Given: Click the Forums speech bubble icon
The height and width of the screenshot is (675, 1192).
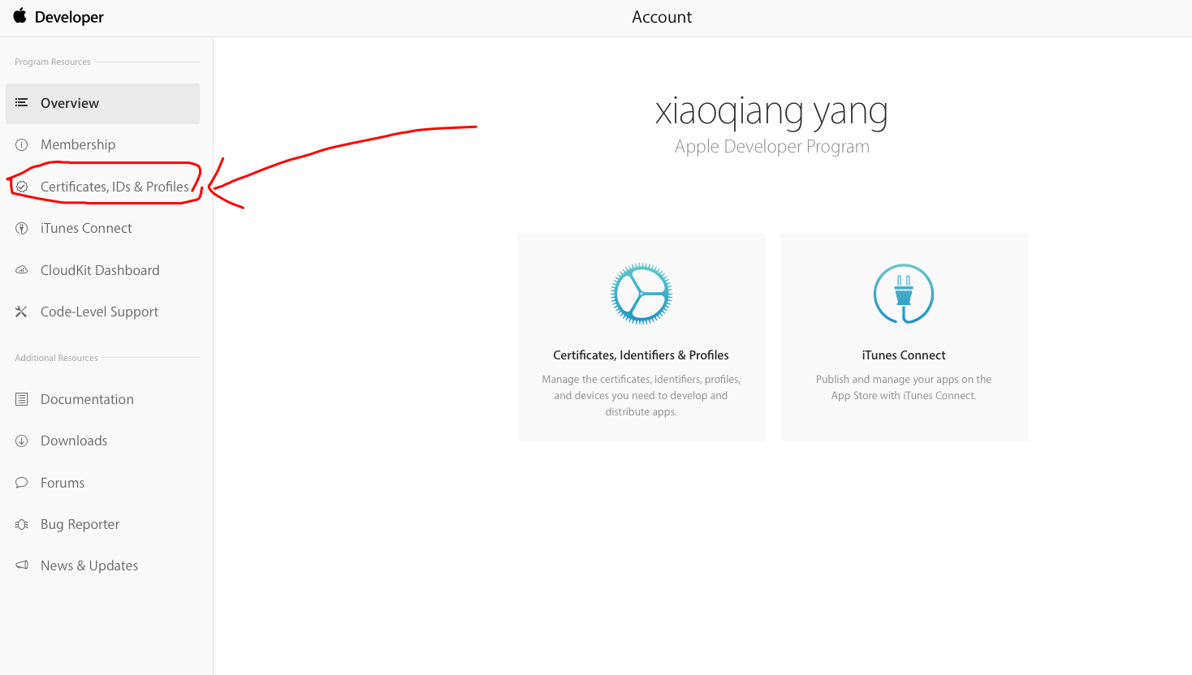Looking at the screenshot, I should coord(22,483).
